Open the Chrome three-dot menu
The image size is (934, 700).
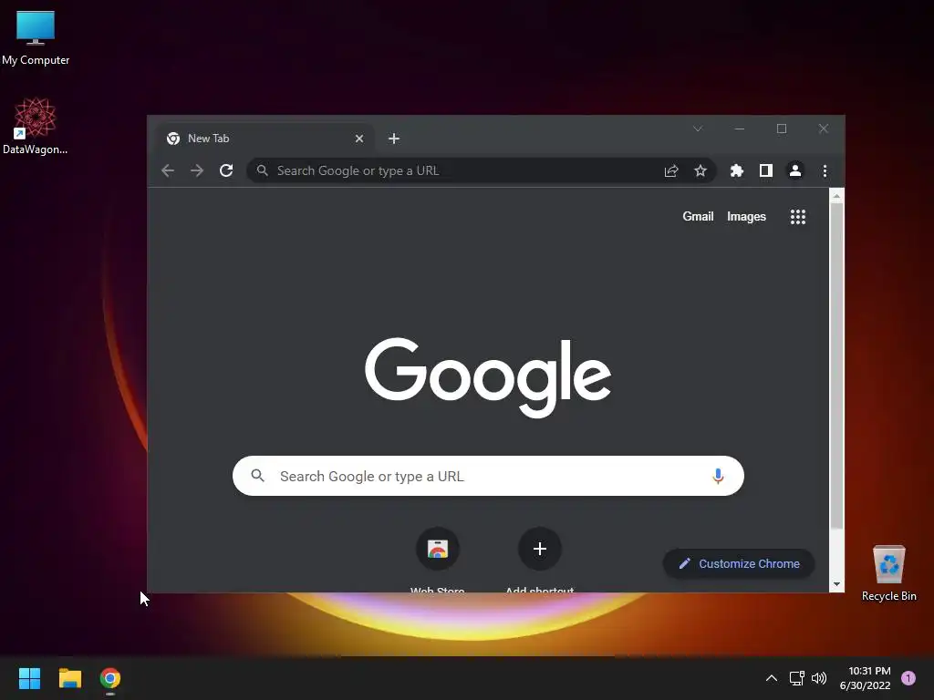point(825,170)
